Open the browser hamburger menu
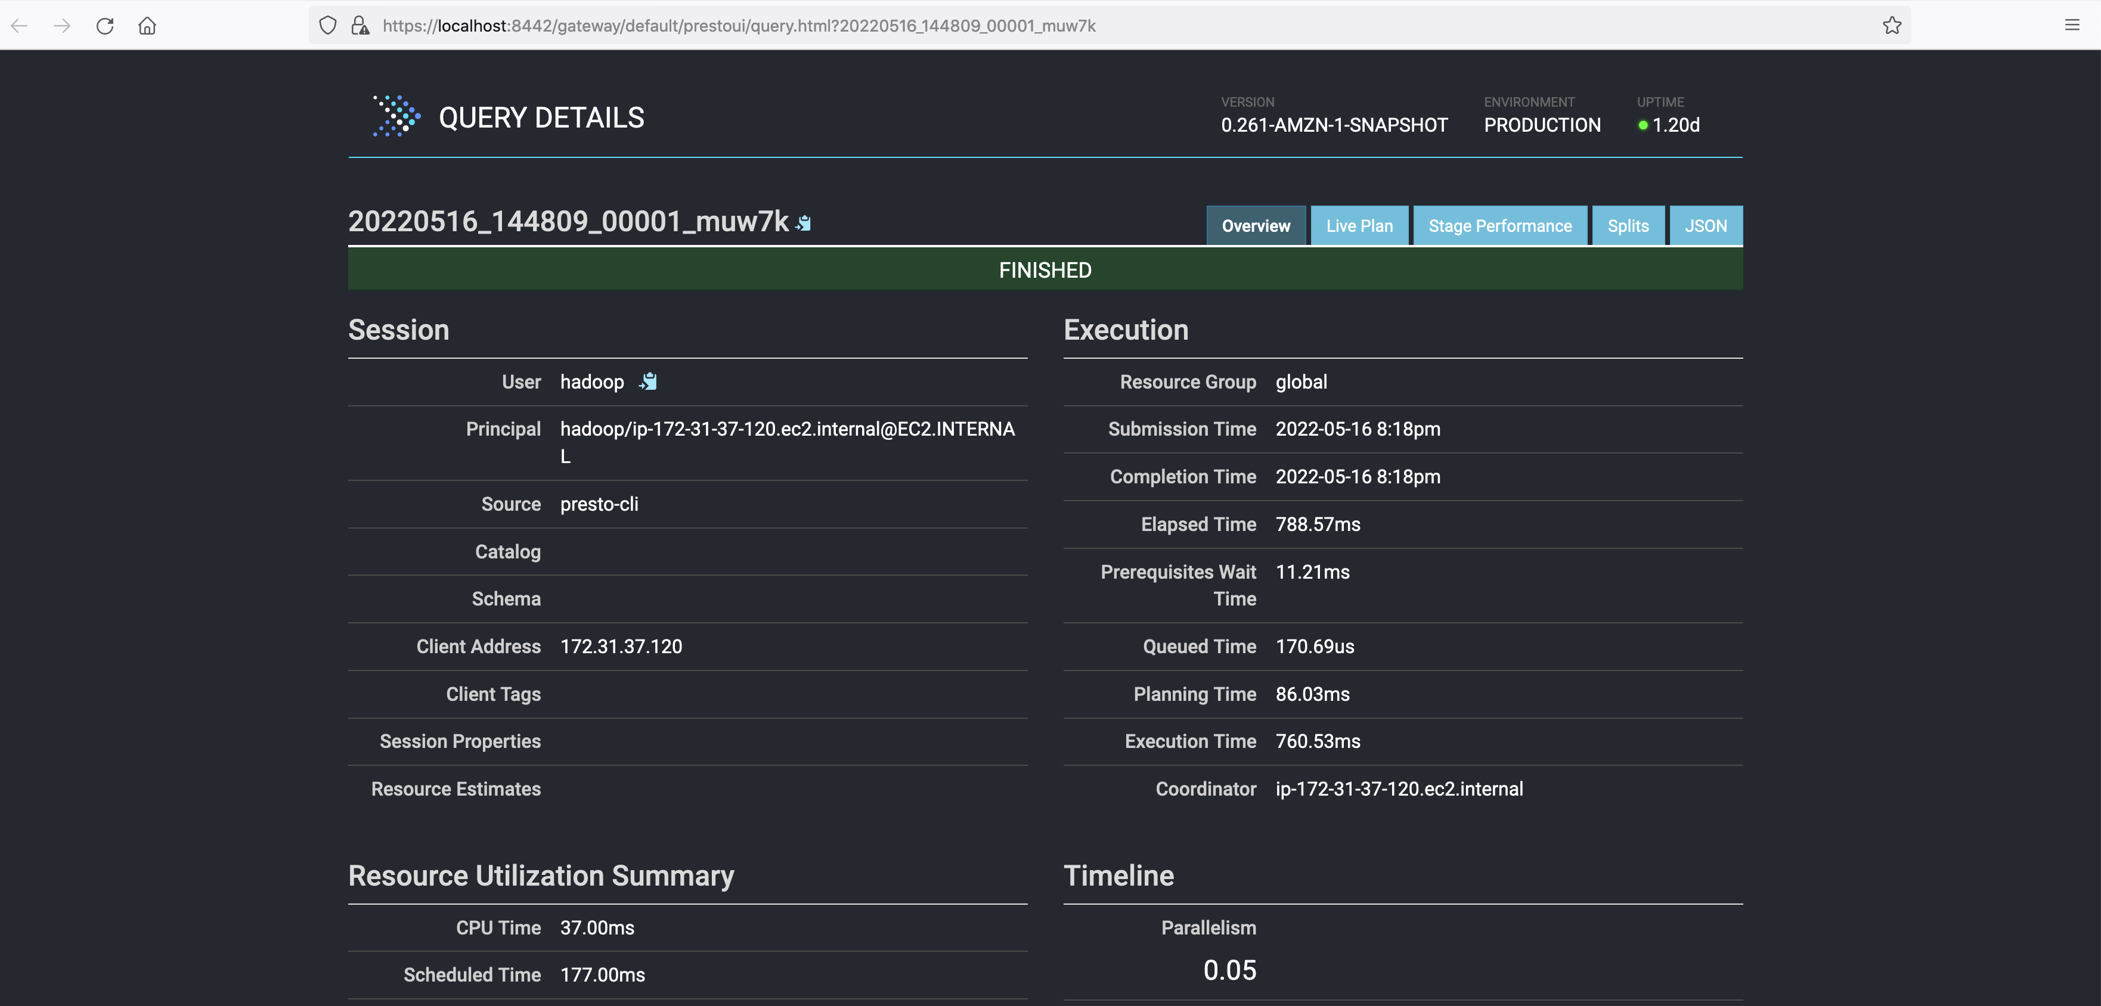2101x1006 pixels. (x=2072, y=25)
